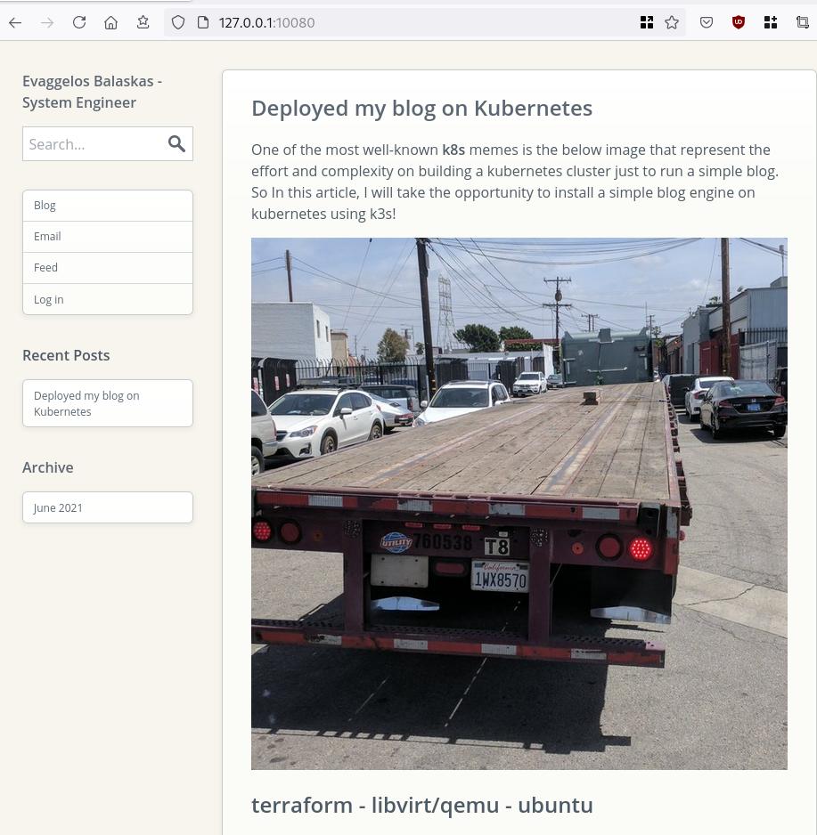The height and width of the screenshot is (835, 817).
Task: Open the Blog menu item
Action: tap(45, 206)
